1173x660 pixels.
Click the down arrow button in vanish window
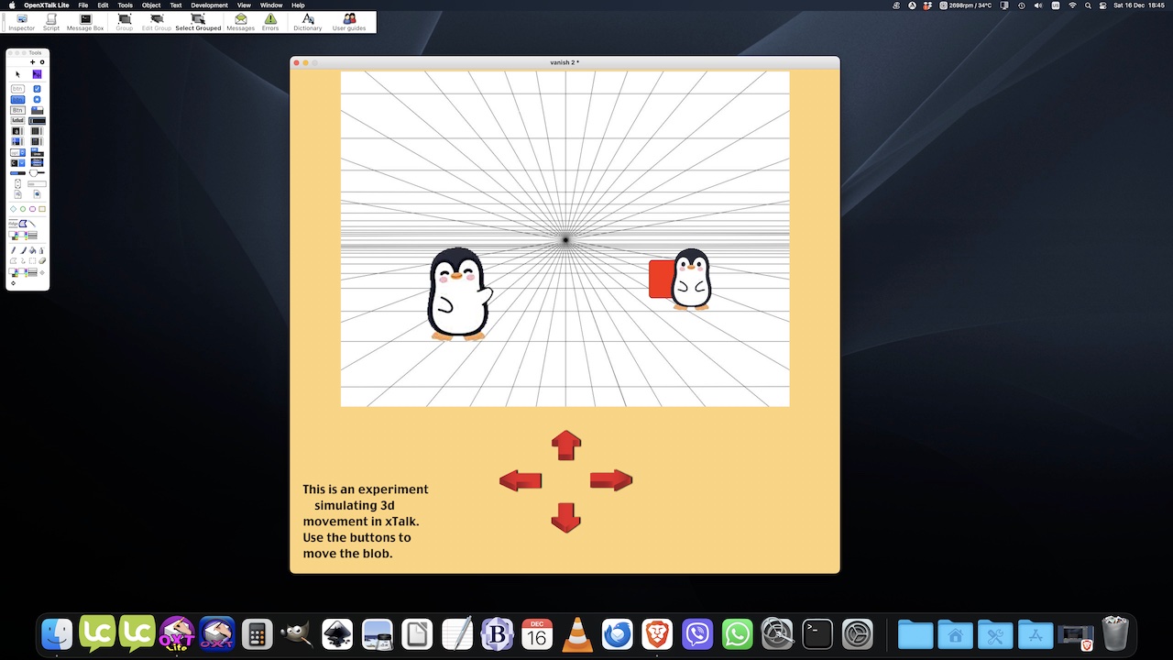(566, 517)
